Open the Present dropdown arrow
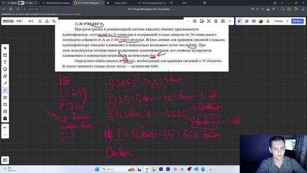Viewport: 307px width, 173px height. pos(287,21)
